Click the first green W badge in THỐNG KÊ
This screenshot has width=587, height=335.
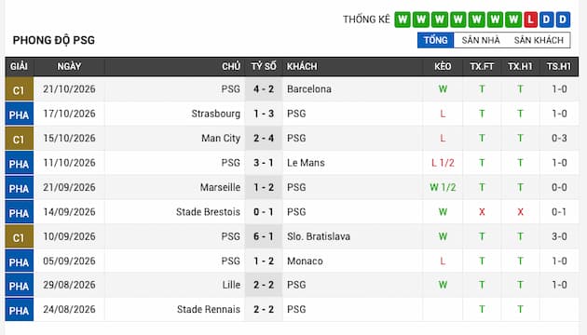pos(403,20)
